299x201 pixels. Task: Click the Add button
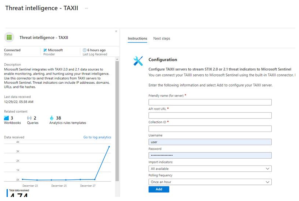point(159,189)
